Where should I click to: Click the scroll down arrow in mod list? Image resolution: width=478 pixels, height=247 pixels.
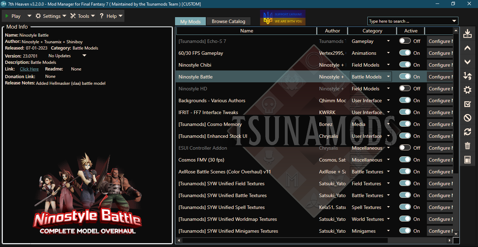456,234
